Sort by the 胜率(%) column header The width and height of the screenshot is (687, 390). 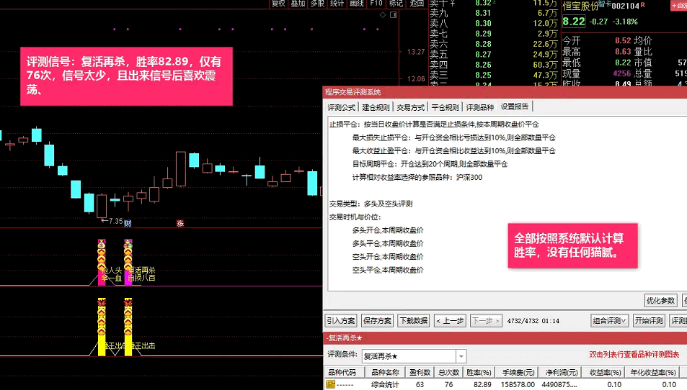pyautogui.click(x=479, y=373)
